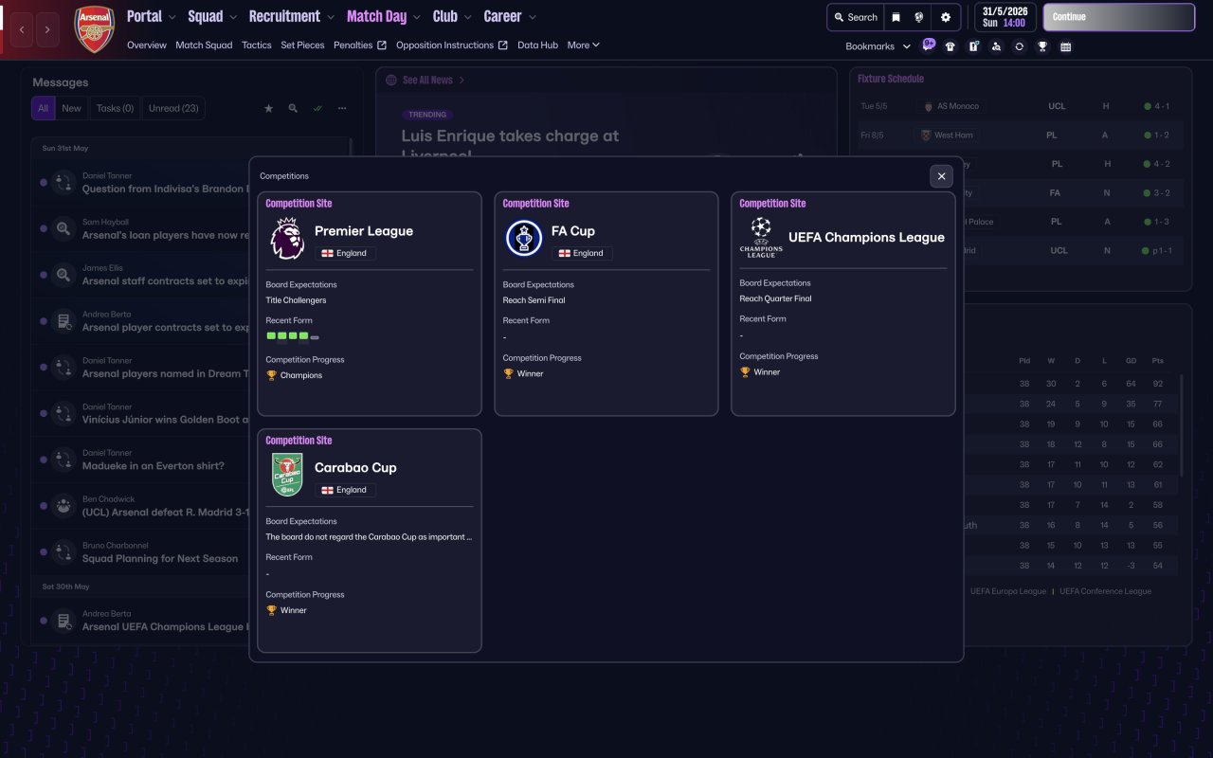Click the trophy icon in bookmarks bar
This screenshot has width=1213, height=758.
[x=1042, y=46]
